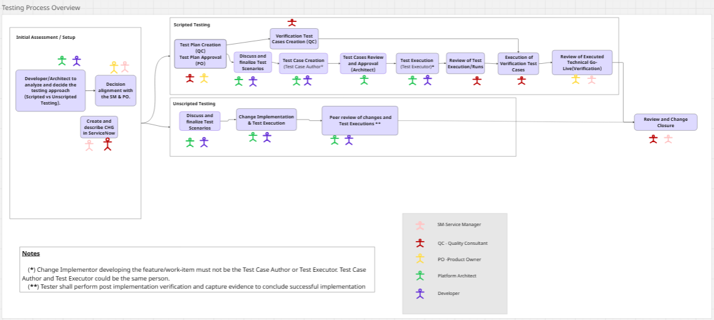Select Review of Executed Technical Go-Live box
Viewport: 714px width, 320px height.
tap(582, 62)
